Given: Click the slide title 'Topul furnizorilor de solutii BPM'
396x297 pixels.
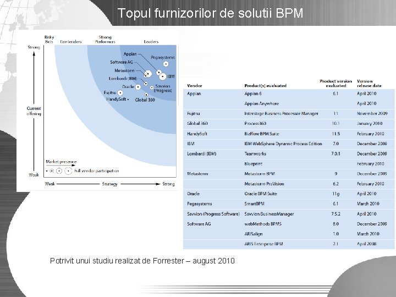Looking at the screenshot, I should point(210,13).
